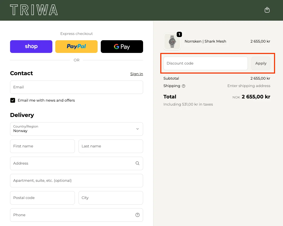The image size is (283, 226).
Task: Choose Google Pay express checkout
Action: 122,47
